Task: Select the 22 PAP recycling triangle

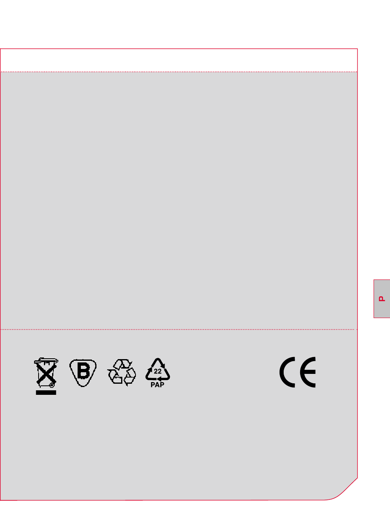Action: pyautogui.click(x=158, y=373)
